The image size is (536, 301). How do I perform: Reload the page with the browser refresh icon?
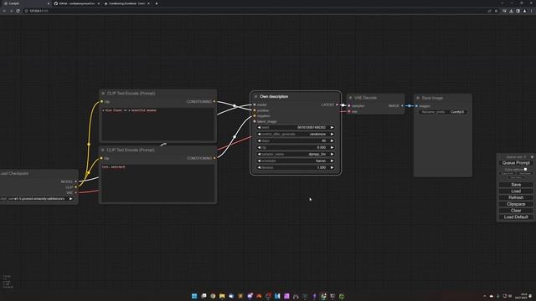click(x=18, y=11)
